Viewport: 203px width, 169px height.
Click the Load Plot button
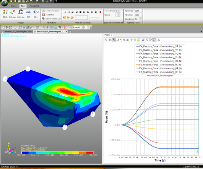click(x=48, y=15)
